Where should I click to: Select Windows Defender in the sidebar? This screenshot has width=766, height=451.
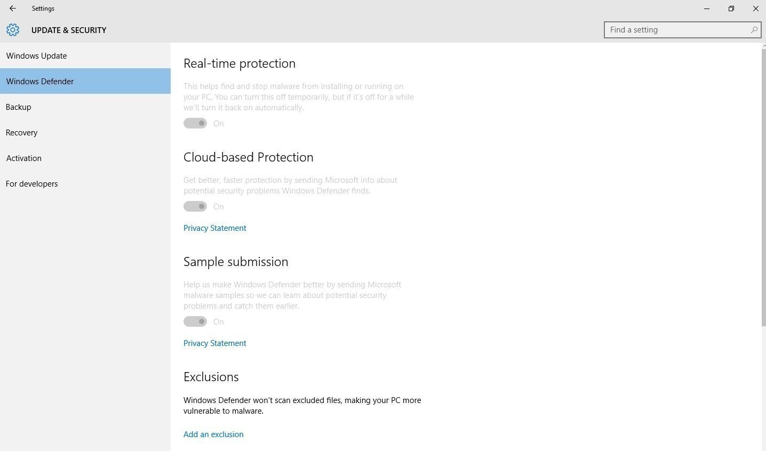tap(40, 82)
